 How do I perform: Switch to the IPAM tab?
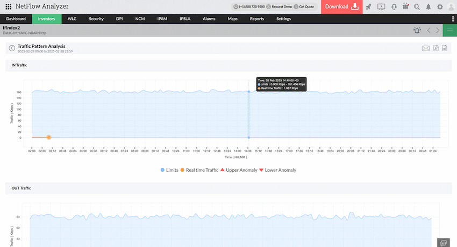click(162, 19)
